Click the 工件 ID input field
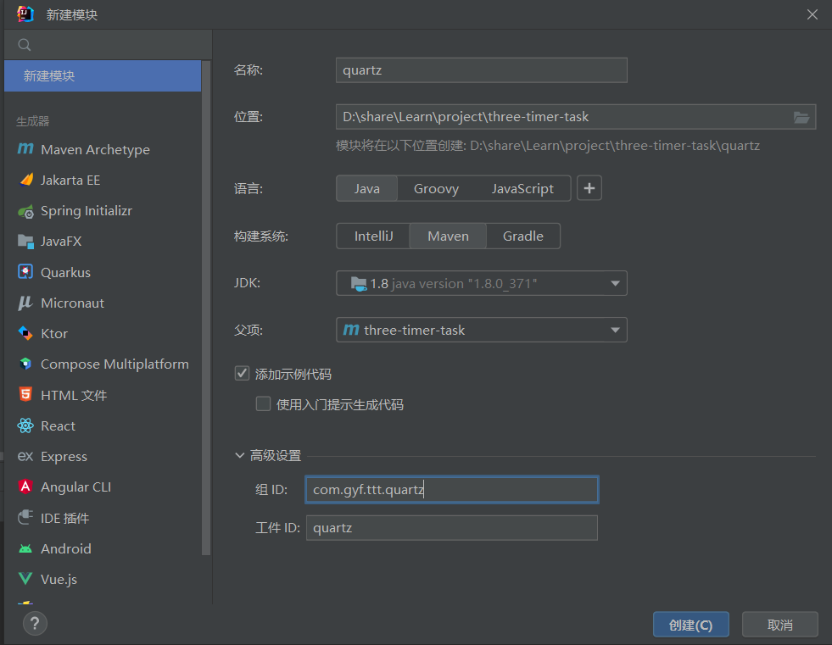832x645 pixels. point(451,528)
